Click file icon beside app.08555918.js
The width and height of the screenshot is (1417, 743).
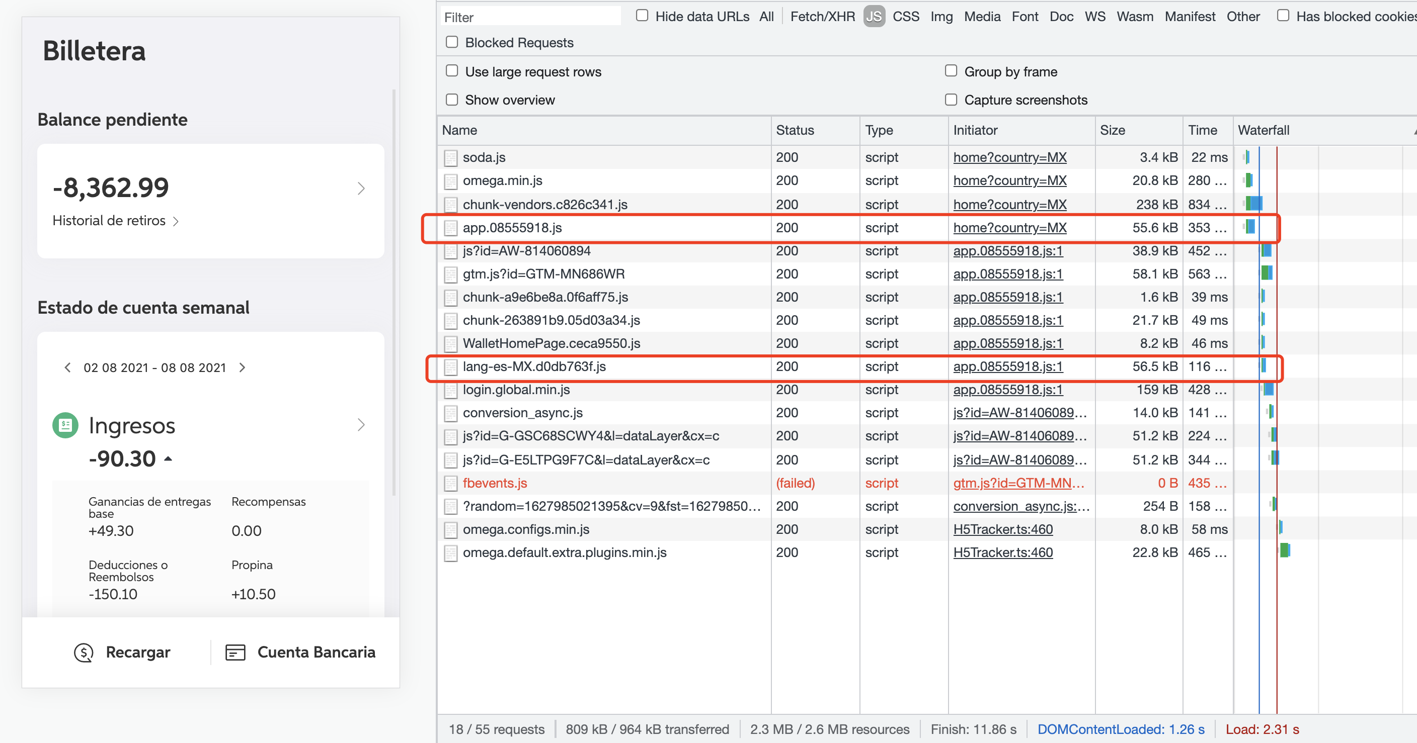coord(450,228)
